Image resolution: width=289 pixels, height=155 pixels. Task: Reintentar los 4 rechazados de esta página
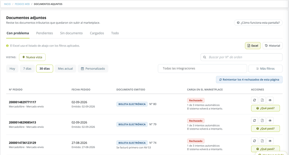pyautogui.click(x=249, y=80)
